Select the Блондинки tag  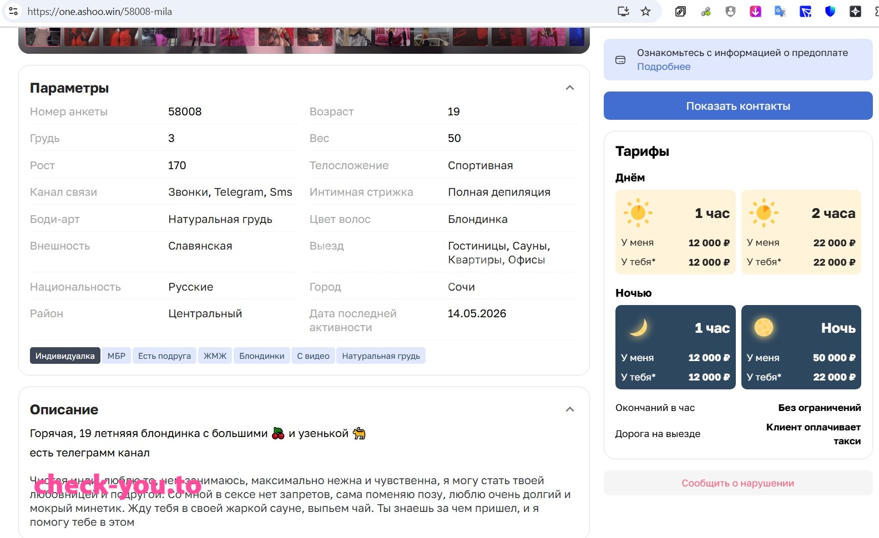(262, 356)
